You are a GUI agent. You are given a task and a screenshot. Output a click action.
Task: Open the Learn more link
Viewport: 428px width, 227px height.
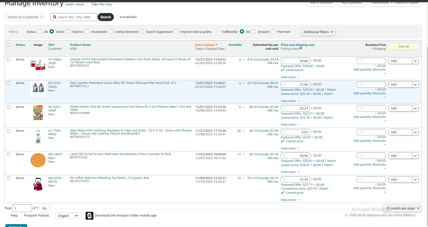click(x=75, y=4)
